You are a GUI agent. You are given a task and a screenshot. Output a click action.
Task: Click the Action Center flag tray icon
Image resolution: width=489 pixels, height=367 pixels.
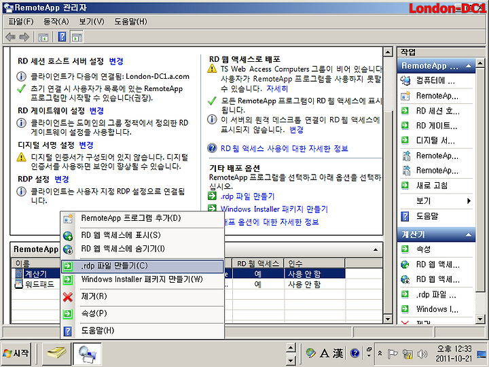(393, 353)
